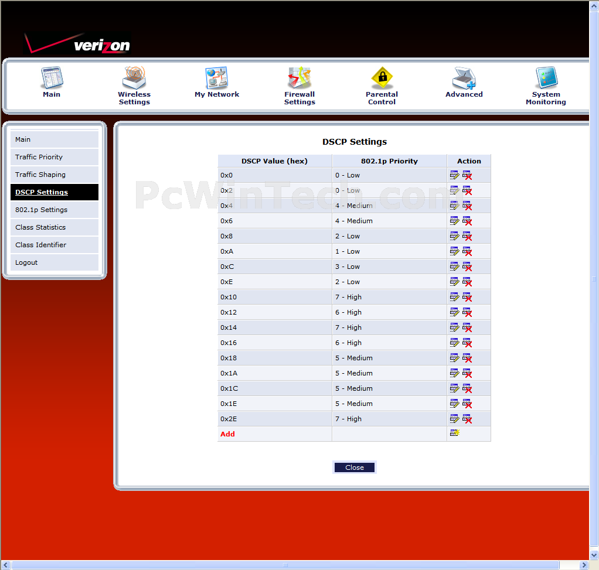
Task: Click the '6 - High' cell for 0x12
Action: tap(389, 312)
